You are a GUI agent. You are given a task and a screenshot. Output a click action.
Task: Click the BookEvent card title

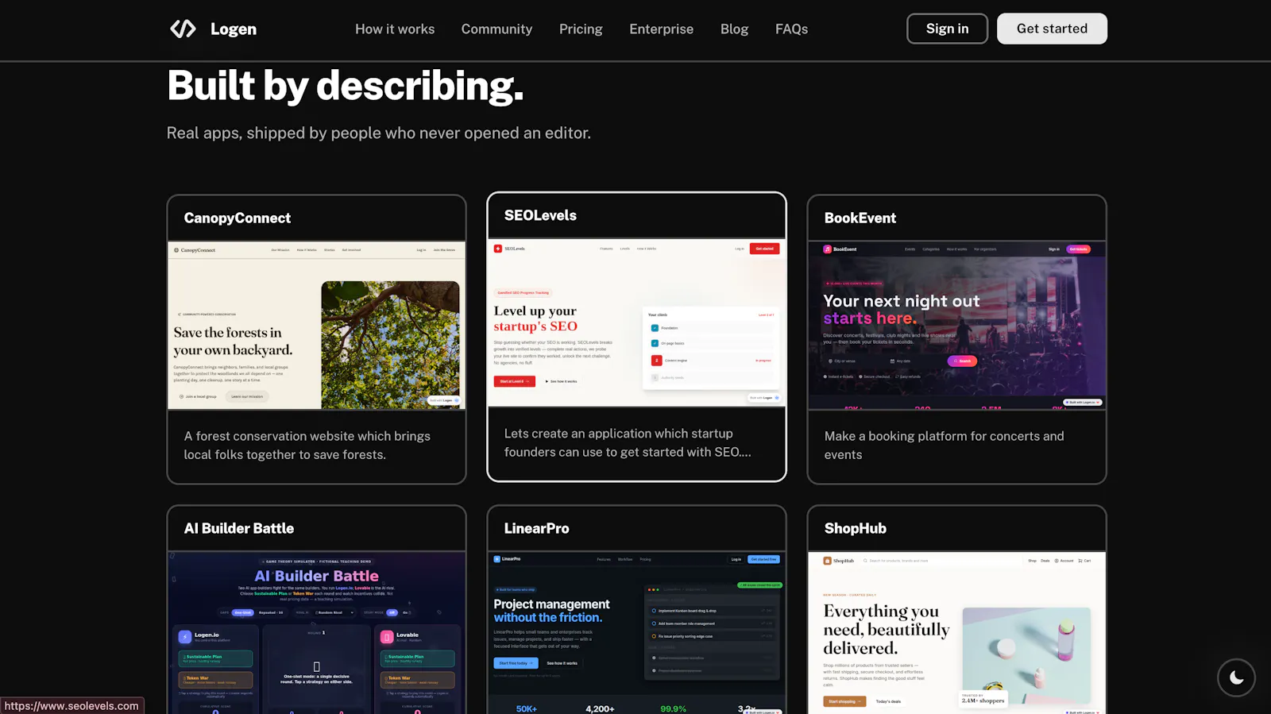click(860, 218)
